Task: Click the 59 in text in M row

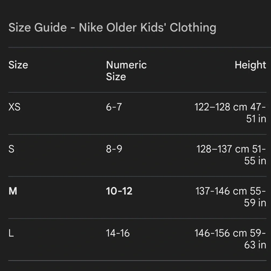Action: click(x=255, y=203)
